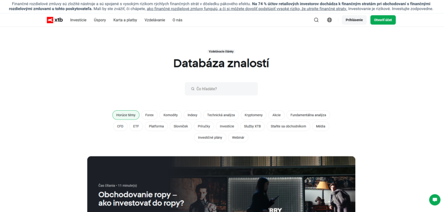Open the risk warning link about CFDs
Viewport: 444px width, 212px height.
247,9
